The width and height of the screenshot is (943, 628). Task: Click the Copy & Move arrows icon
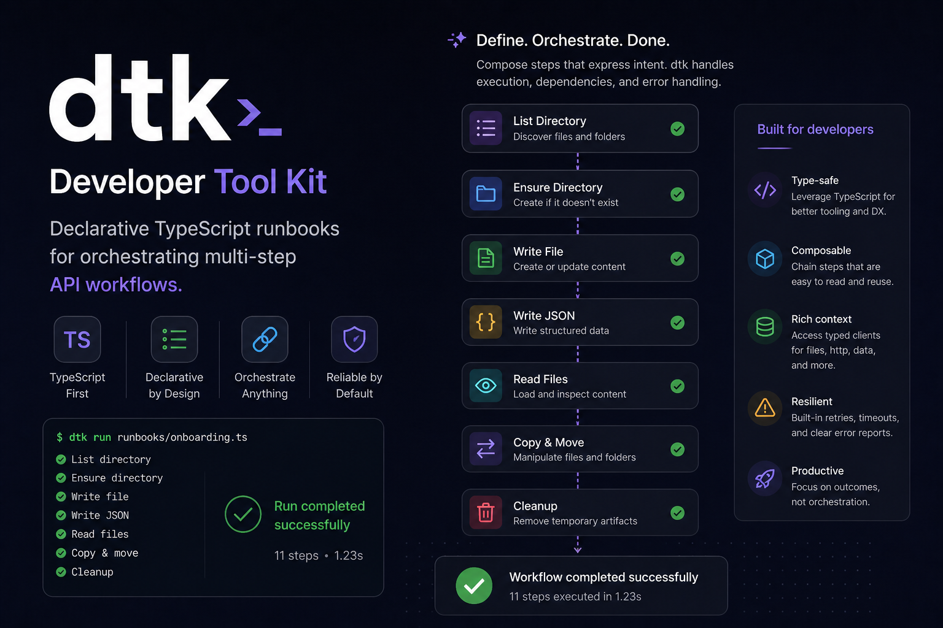tap(486, 449)
